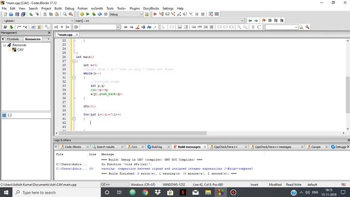This screenshot has width=350, height=197.
Task: Click the Jump back green arrow
Action: [x=250, y=21]
